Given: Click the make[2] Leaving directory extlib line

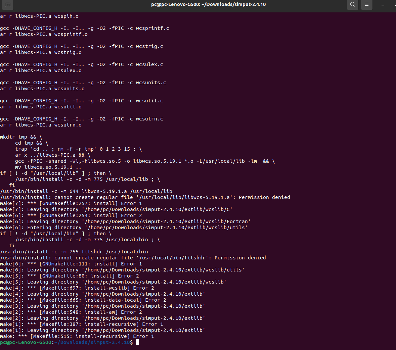Looking at the screenshot, I should pyautogui.click(x=102, y=318).
